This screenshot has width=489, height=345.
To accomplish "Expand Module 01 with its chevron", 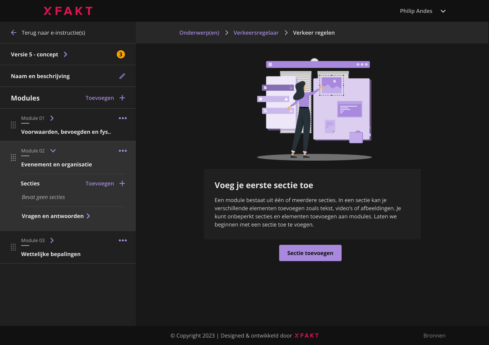I will coord(52,118).
